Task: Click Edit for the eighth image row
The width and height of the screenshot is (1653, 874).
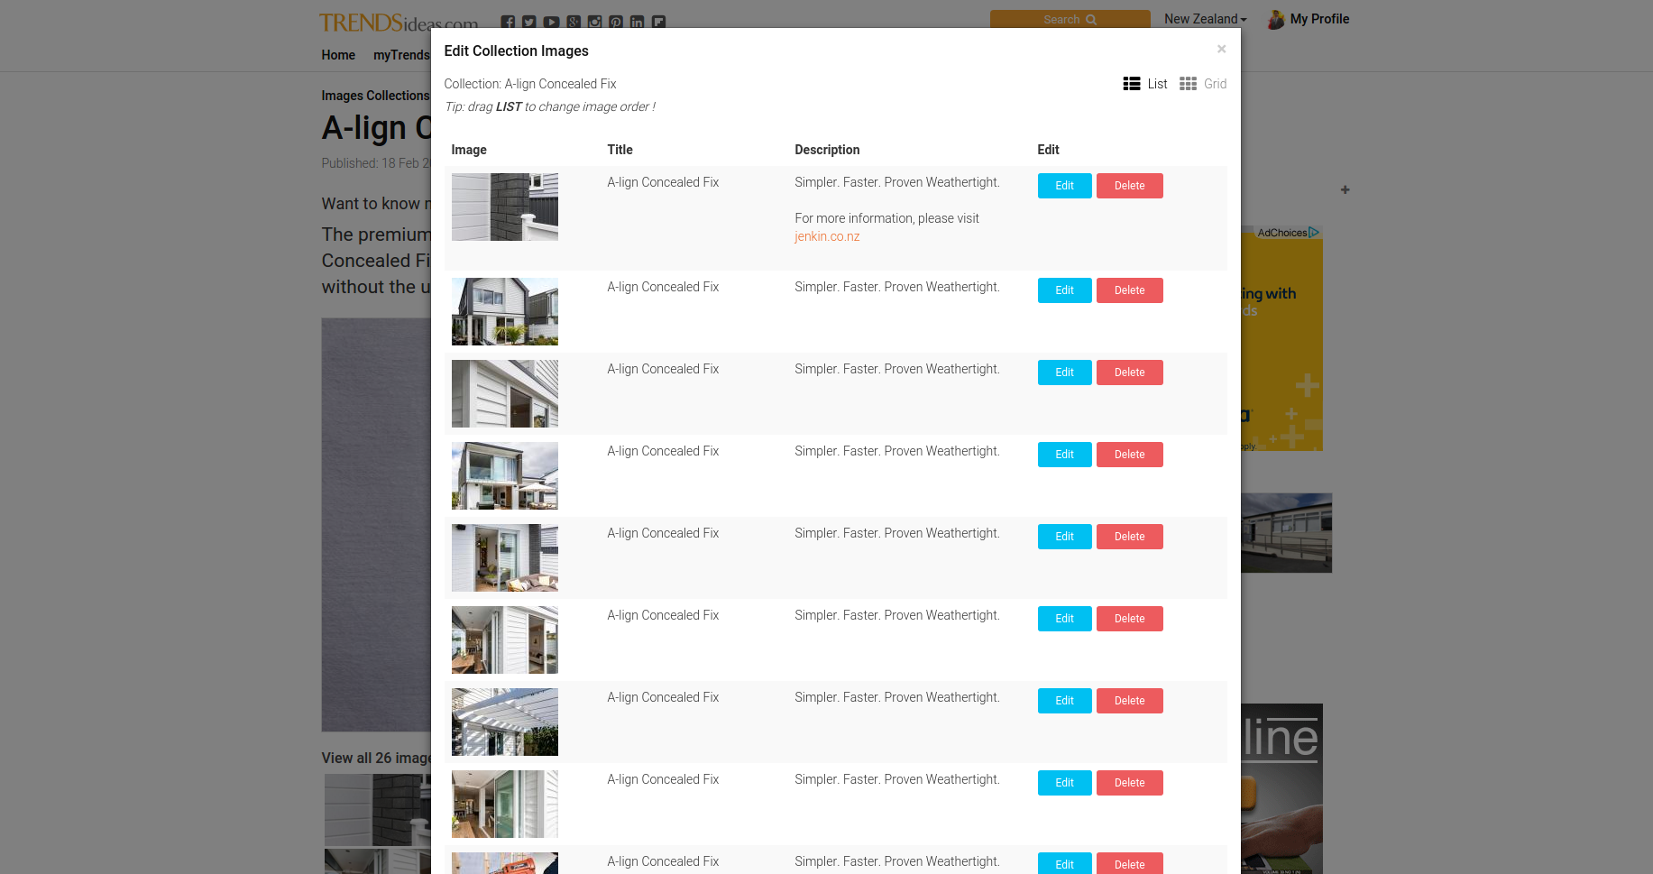Action: pyautogui.click(x=1065, y=783)
